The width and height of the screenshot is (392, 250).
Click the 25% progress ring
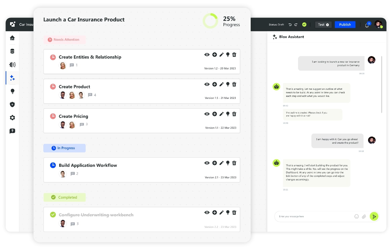coord(210,21)
